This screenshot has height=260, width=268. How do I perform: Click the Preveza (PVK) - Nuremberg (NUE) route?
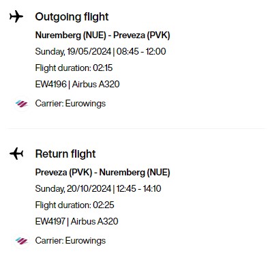click(102, 173)
